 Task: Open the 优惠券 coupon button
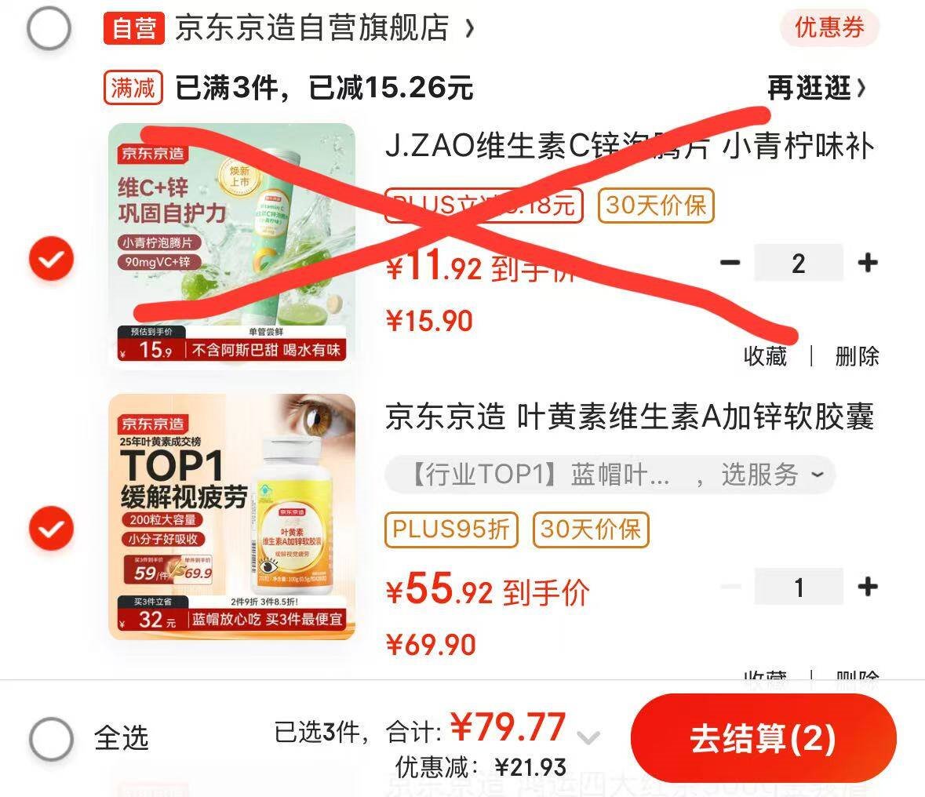(829, 27)
